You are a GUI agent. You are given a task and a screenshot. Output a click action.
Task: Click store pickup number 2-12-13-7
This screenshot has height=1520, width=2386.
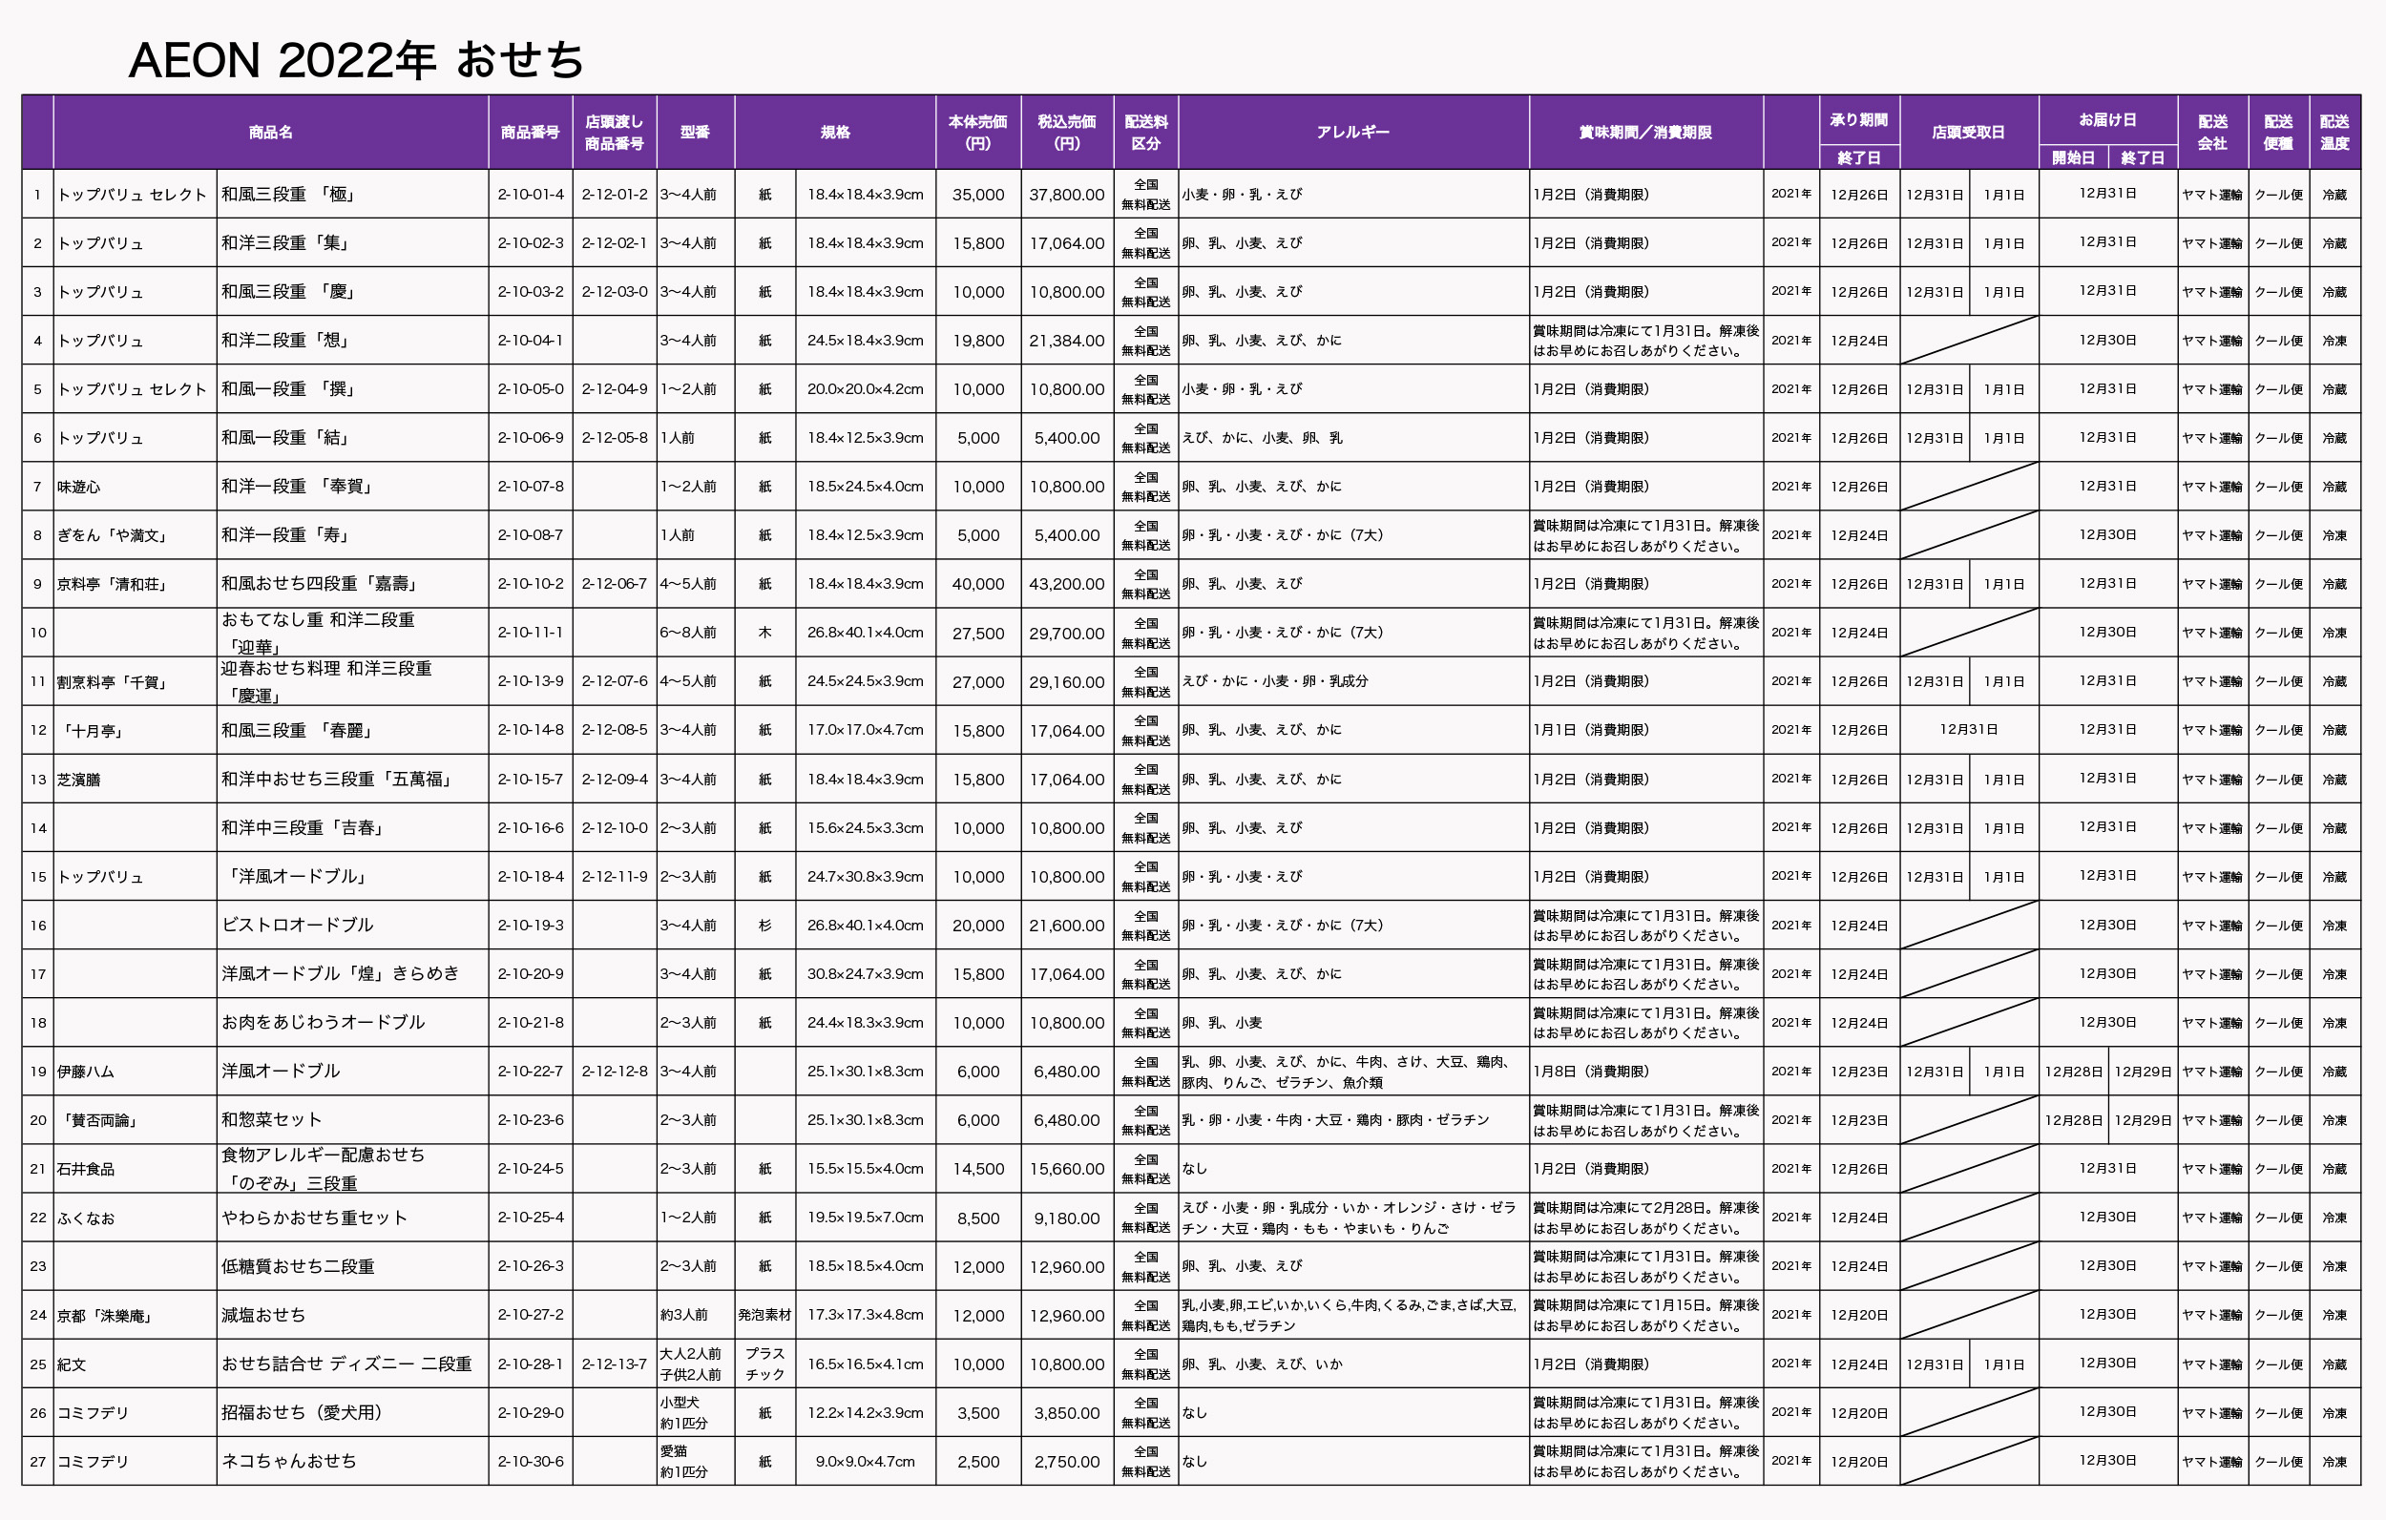(615, 1364)
